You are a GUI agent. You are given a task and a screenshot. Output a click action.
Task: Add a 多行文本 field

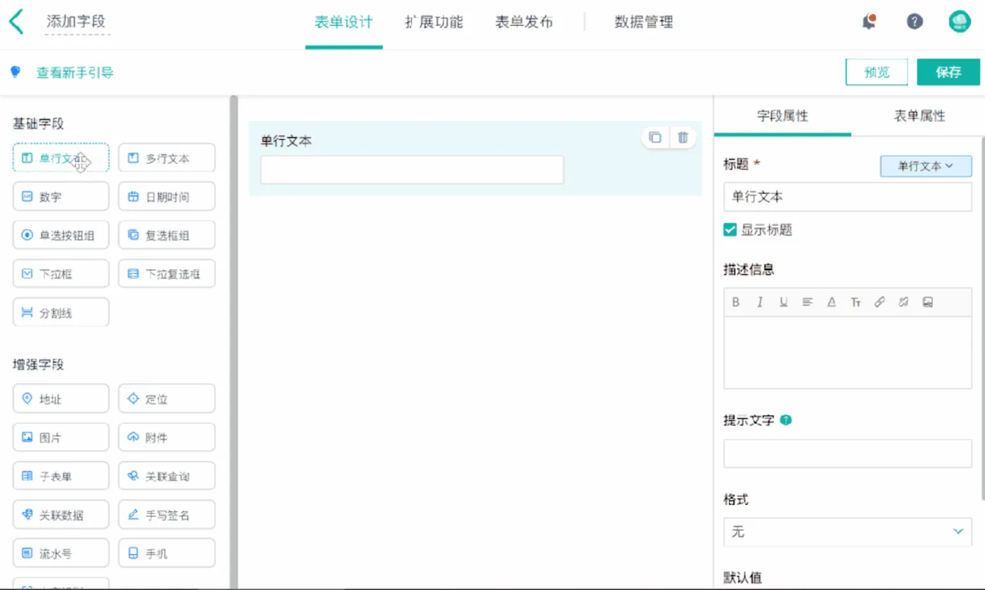pos(167,158)
